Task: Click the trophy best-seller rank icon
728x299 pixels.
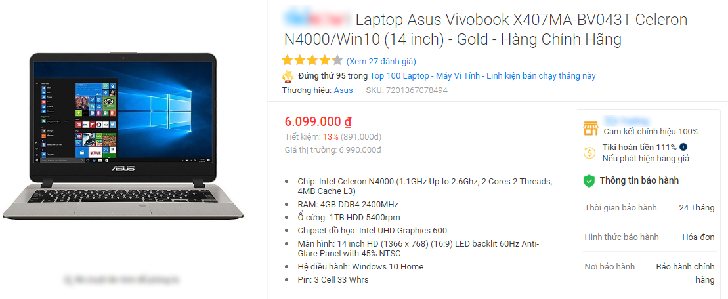Action: click(288, 76)
